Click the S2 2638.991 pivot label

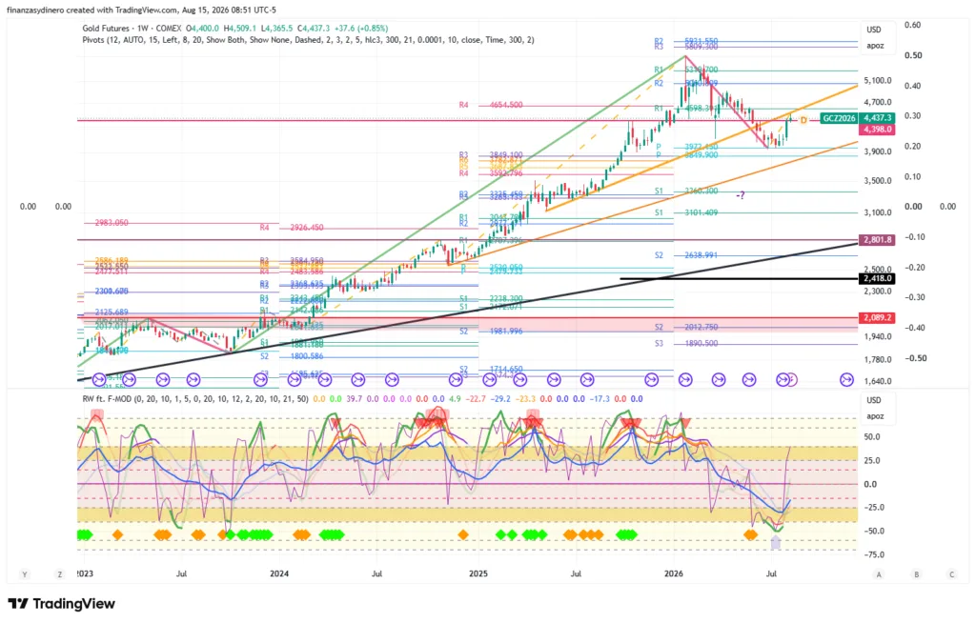pyautogui.click(x=686, y=255)
